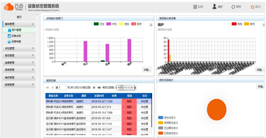
Task: Go to previous page of alarm list
Action: pyautogui.click(x=52, y=88)
